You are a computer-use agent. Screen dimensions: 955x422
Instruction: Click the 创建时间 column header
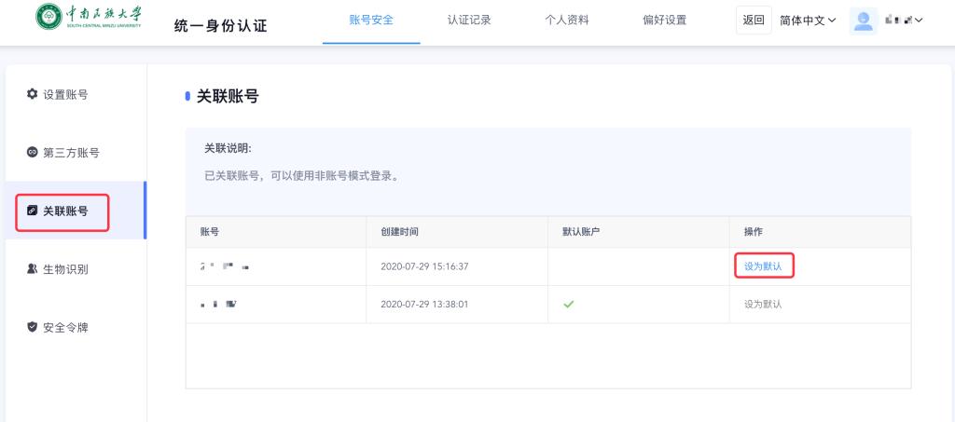pyautogui.click(x=400, y=231)
